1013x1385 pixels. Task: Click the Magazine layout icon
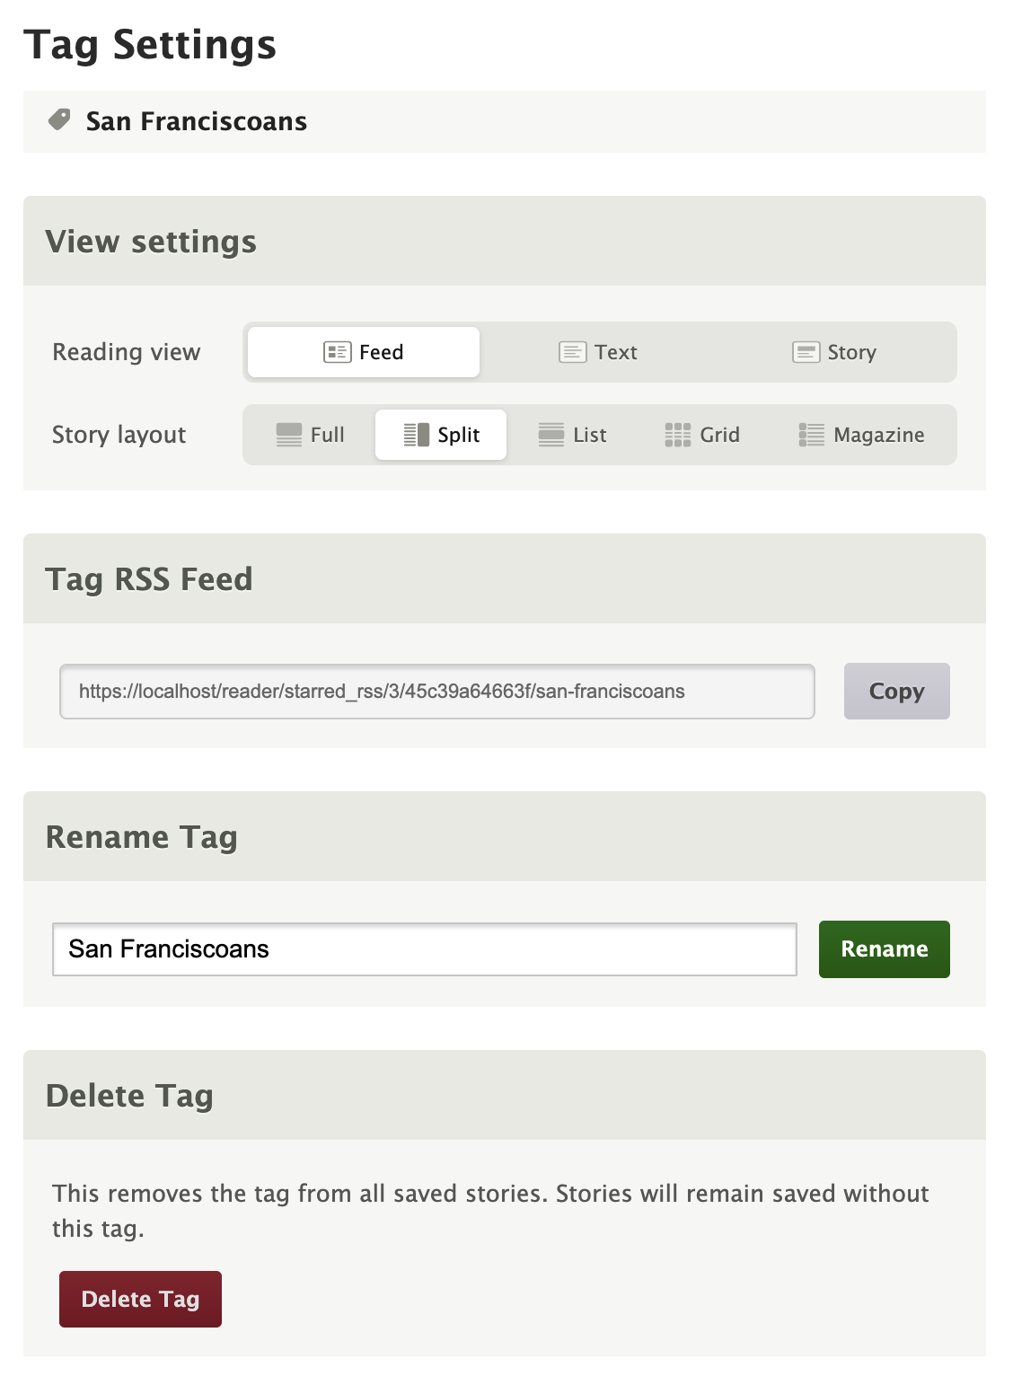pyautogui.click(x=812, y=435)
